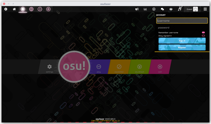Open beatmap listing download icon in toolbar
This screenshot has width=211, height=124.
point(154,9)
